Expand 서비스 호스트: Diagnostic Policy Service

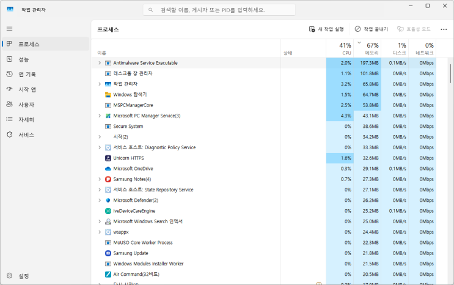point(100,147)
